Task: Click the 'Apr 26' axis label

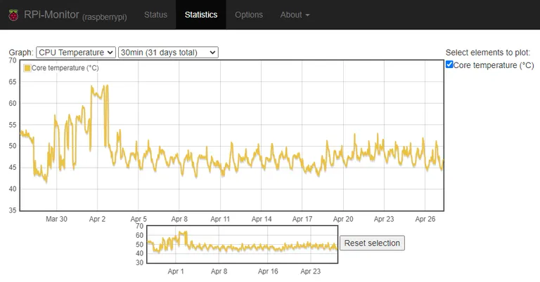Action: (425, 219)
